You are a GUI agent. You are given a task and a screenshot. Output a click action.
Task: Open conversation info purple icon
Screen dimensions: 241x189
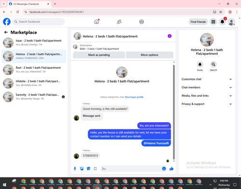(x=170, y=36)
